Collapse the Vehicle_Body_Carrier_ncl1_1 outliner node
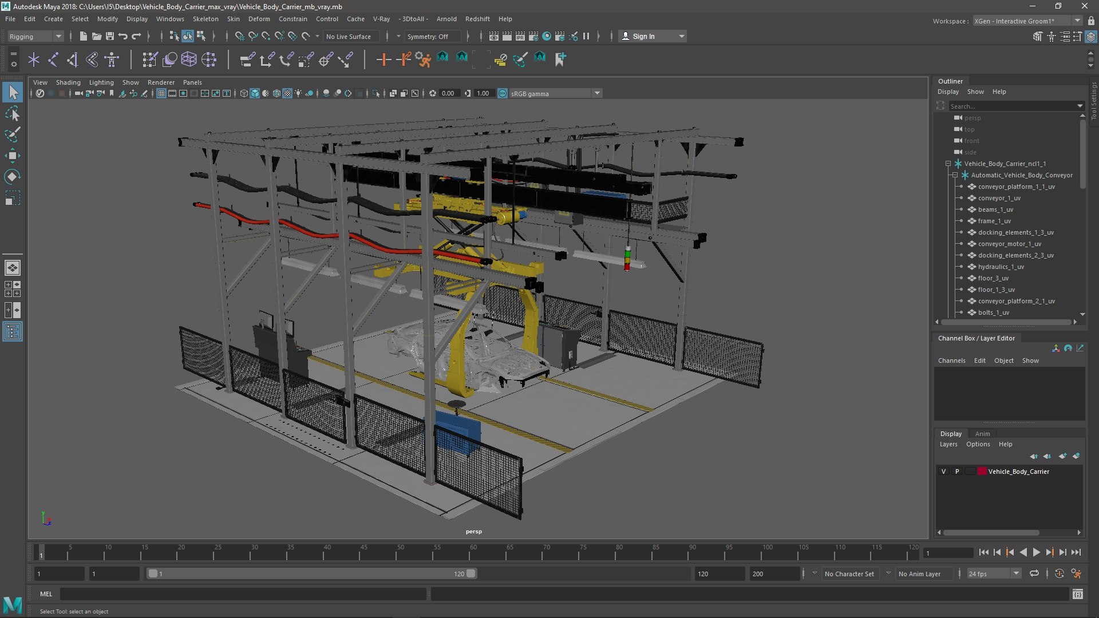The height and width of the screenshot is (618, 1099). tap(948, 164)
